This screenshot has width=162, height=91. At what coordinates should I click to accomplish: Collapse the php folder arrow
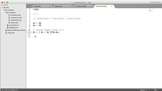3,8
